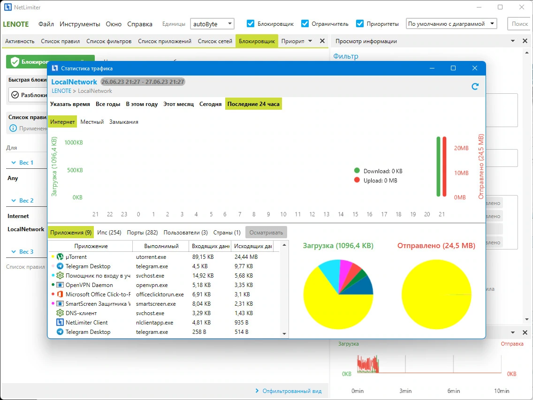Collapse the Вес 2 section
The width and height of the screenshot is (533, 400).
pyautogui.click(x=14, y=201)
